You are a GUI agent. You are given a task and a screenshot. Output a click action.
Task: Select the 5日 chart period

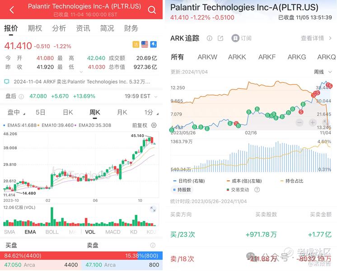[40, 112]
